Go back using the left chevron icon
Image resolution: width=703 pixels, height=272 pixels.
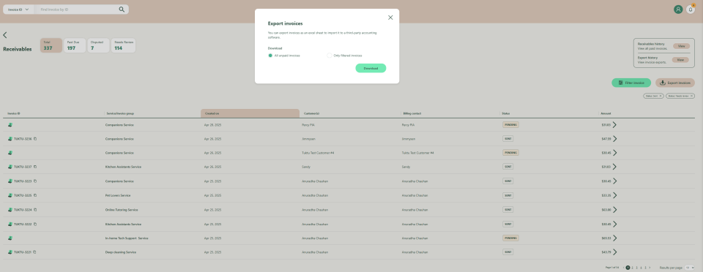[x=5, y=35]
